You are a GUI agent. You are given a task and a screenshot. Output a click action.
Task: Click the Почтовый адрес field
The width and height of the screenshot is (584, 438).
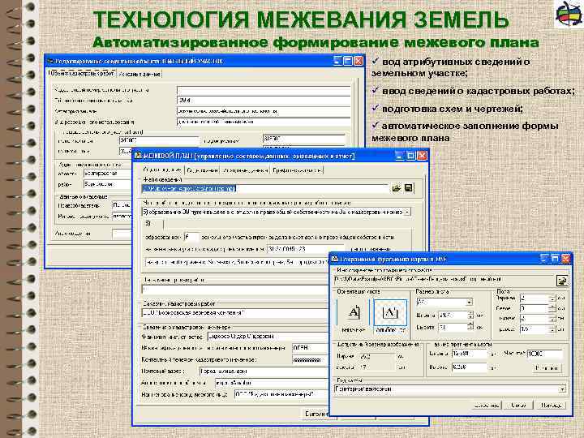(x=264, y=371)
